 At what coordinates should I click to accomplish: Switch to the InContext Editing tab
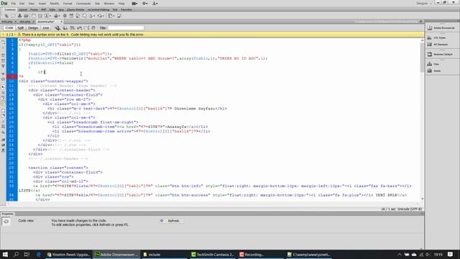click(x=98, y=9)
